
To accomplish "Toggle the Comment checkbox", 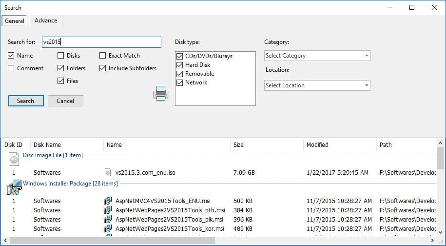I will click(x=11, y=68).
